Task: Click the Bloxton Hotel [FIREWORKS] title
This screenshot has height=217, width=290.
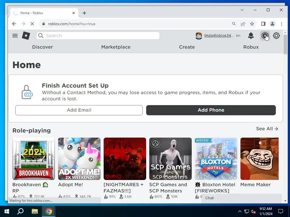Action: (215, 188)
